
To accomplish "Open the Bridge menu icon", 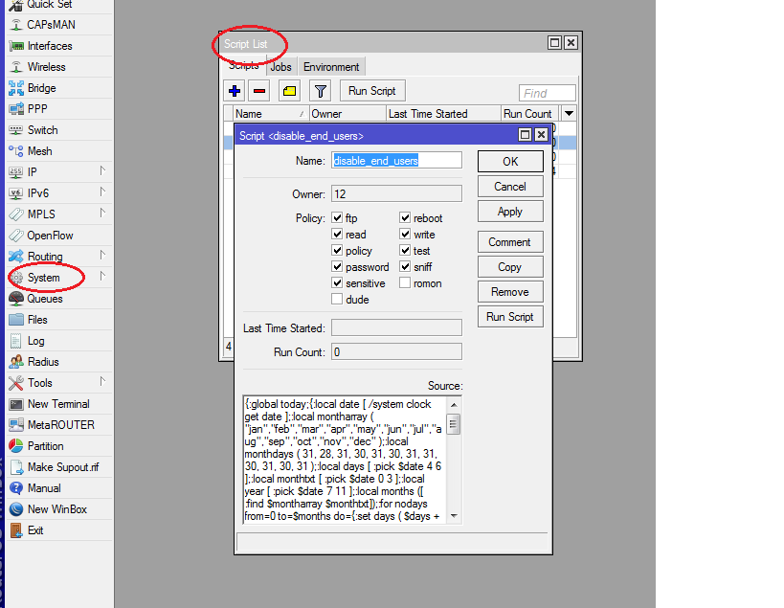I will pos(16,88).
